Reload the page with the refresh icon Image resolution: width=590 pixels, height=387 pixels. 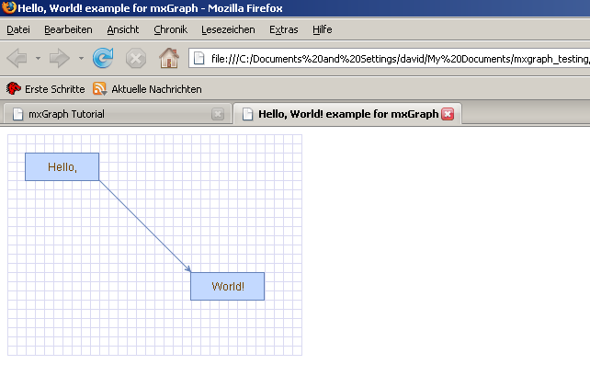pos(103,59)
